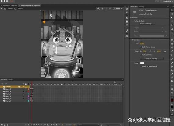This screenshot has width=174, height=126.
Task: Click the timeline Play button
Action: coord(36,125)
